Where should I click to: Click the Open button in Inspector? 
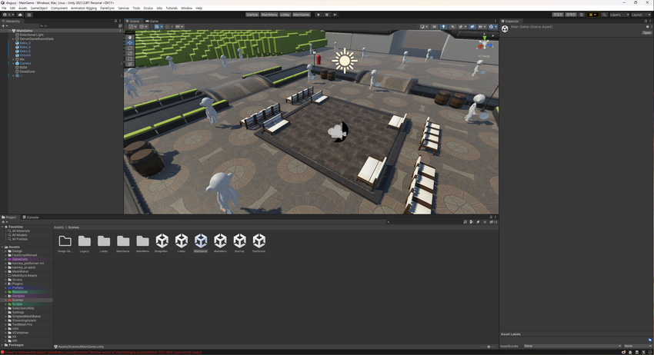coord(646,33)
